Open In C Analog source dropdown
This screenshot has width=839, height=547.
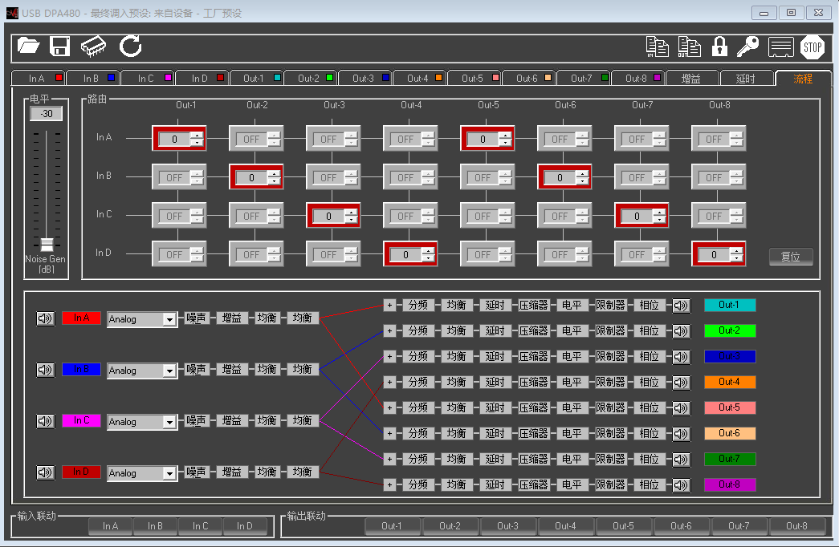coord(142,422)
